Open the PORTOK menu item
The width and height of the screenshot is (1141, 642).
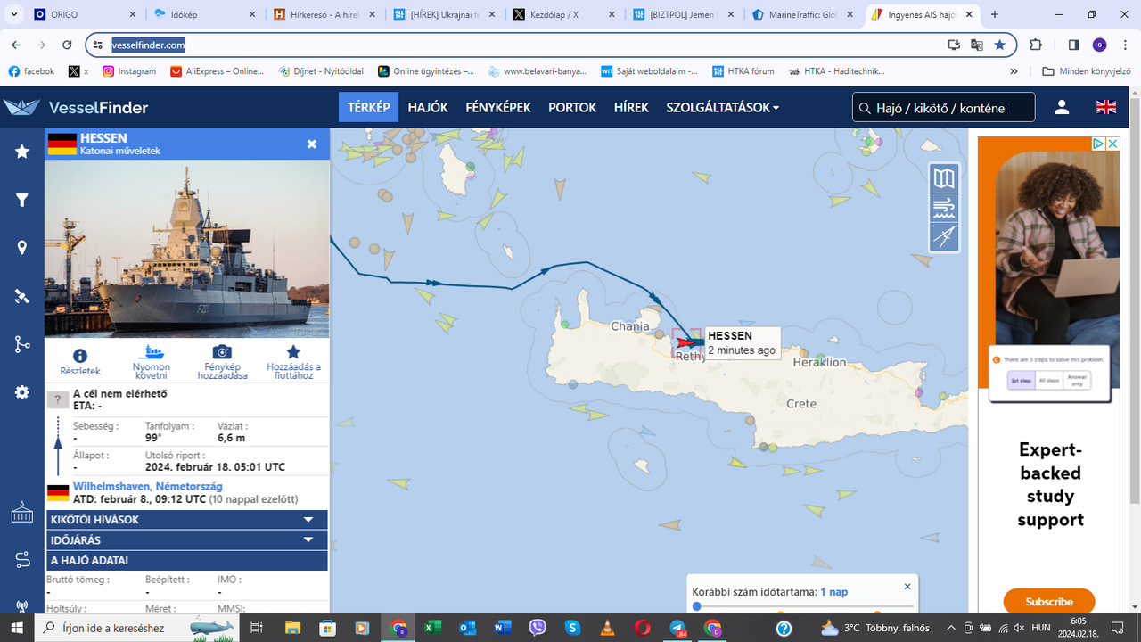pos(572,107)
